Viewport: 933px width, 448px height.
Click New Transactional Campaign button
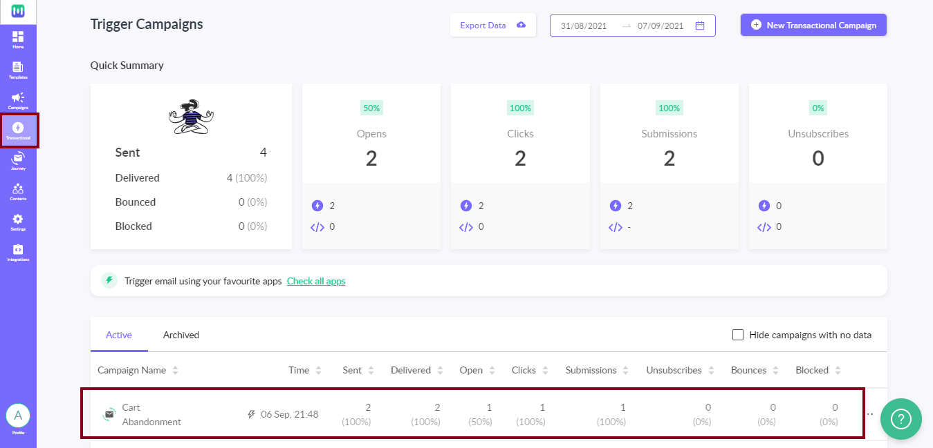tap(813, 25)
